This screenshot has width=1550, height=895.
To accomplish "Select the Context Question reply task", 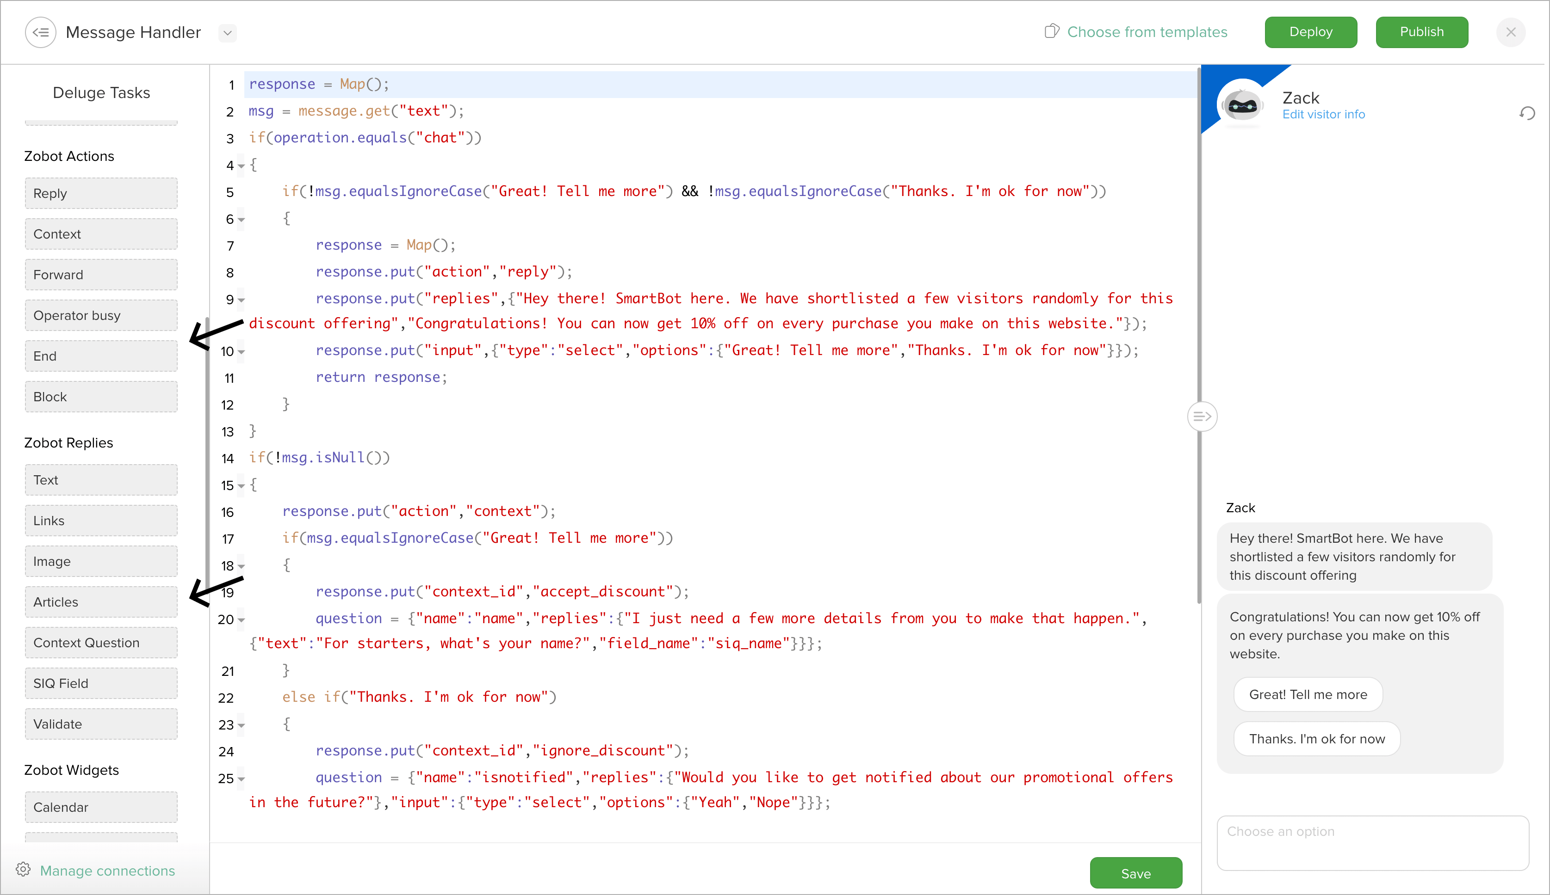I will coord(101,643).
